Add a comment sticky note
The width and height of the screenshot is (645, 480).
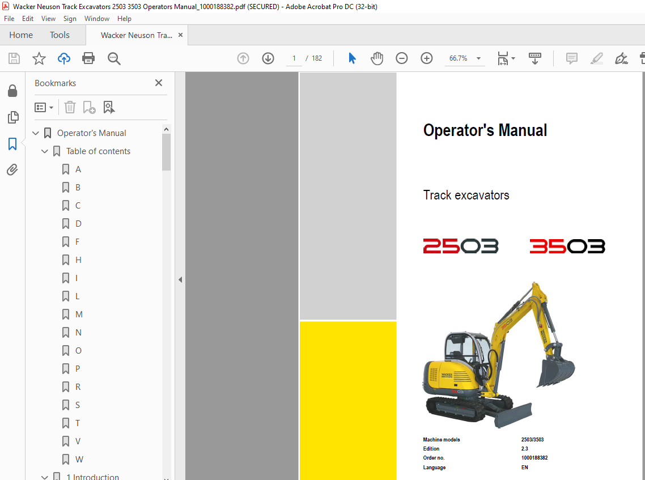click(x=572, y=58)
